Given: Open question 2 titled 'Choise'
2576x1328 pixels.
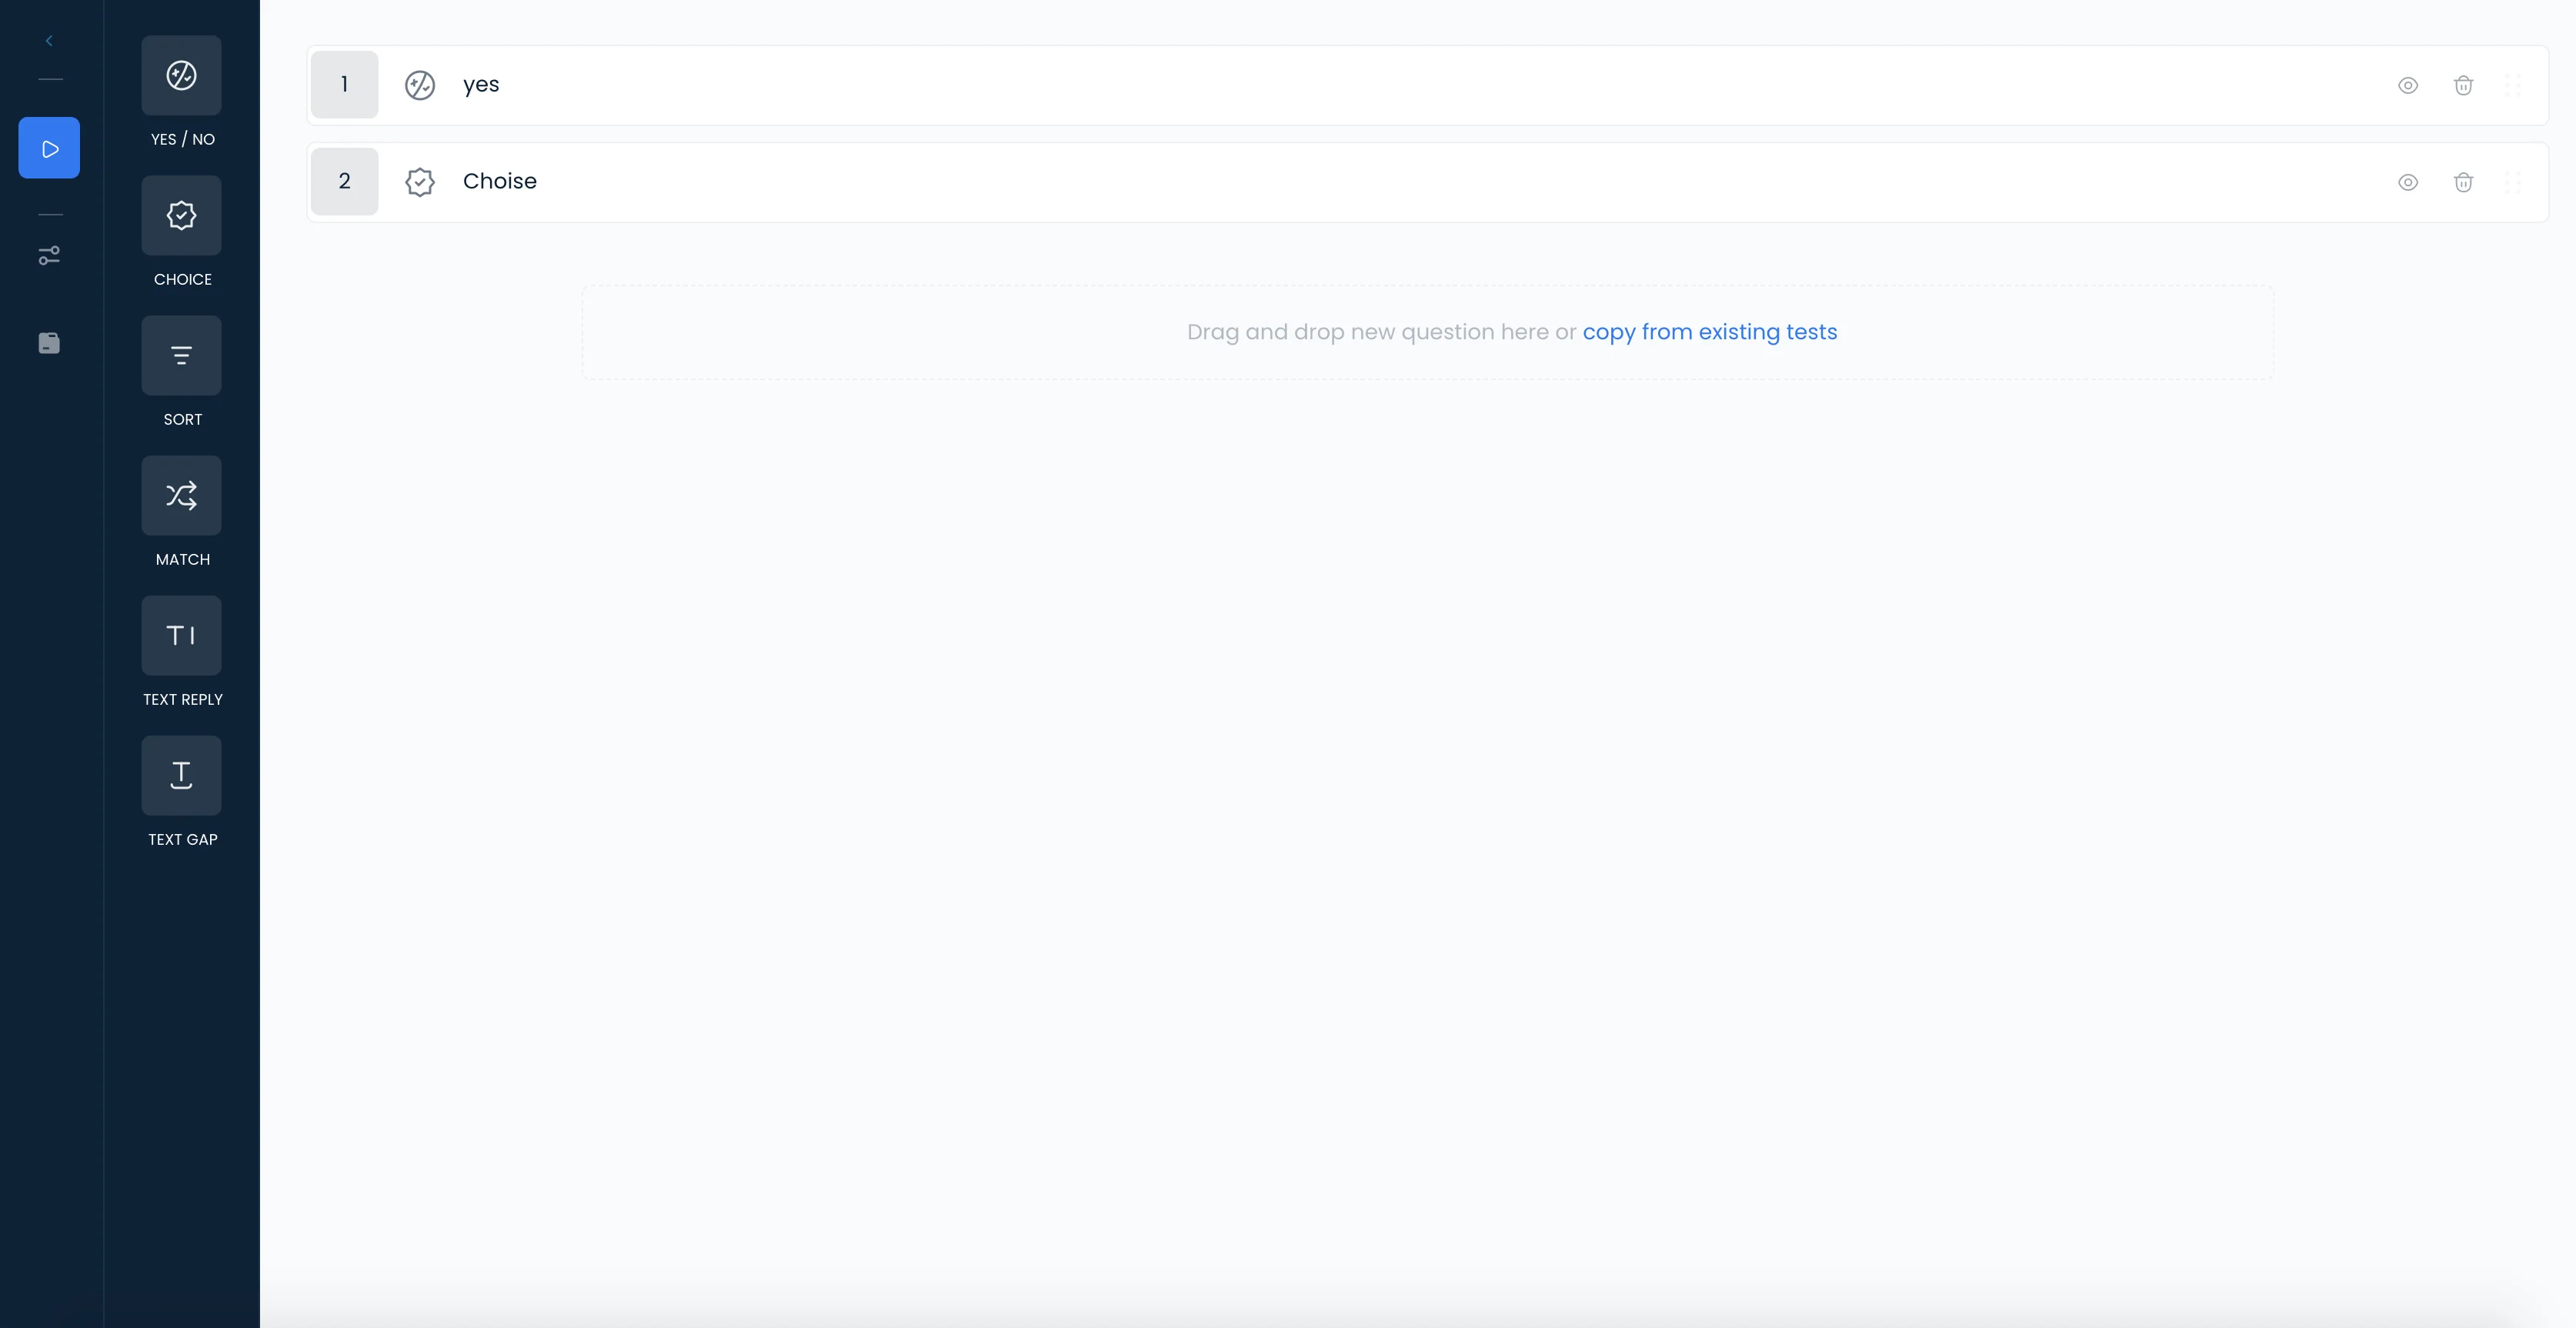Looking at the screenshot, I should [x=499, y=182].
